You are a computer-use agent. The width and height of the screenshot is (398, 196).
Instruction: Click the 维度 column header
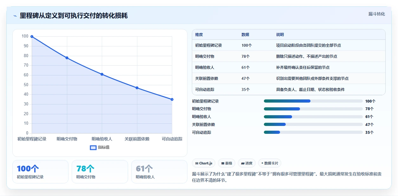tap(199, 34)
